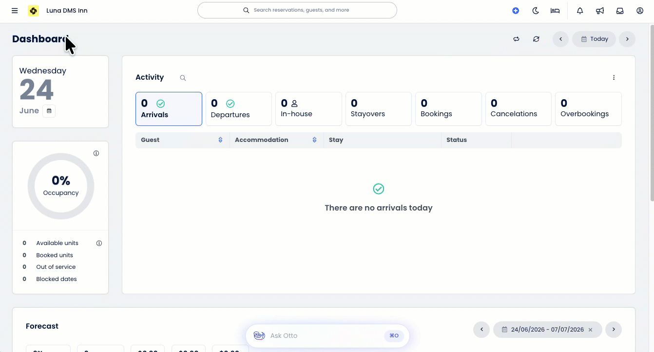This screenshot has width=654, height=352.
Task: Click the occupancy info icon
Action: coord(96,153)
